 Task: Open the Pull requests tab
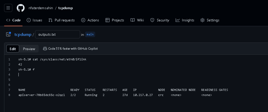[x=62, y=20]
